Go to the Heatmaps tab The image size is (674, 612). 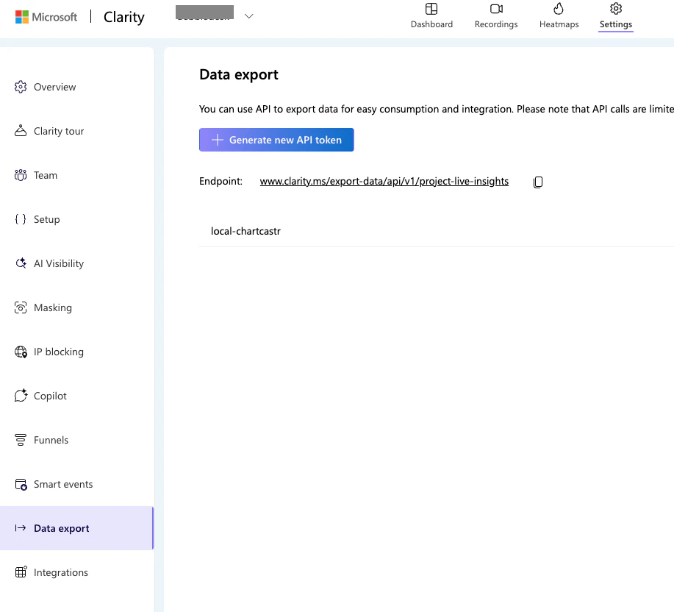click(559, 16)
